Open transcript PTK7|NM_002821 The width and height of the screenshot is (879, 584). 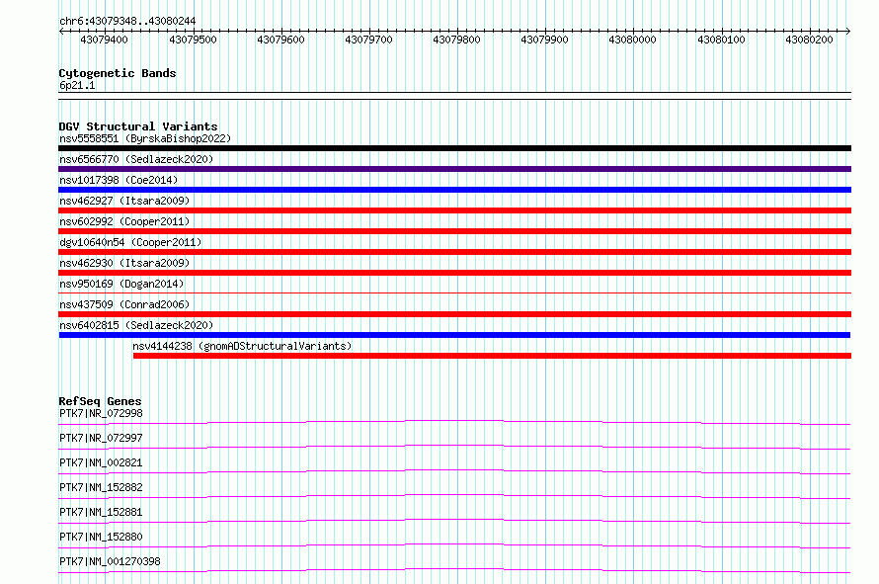tap(101, 462)
